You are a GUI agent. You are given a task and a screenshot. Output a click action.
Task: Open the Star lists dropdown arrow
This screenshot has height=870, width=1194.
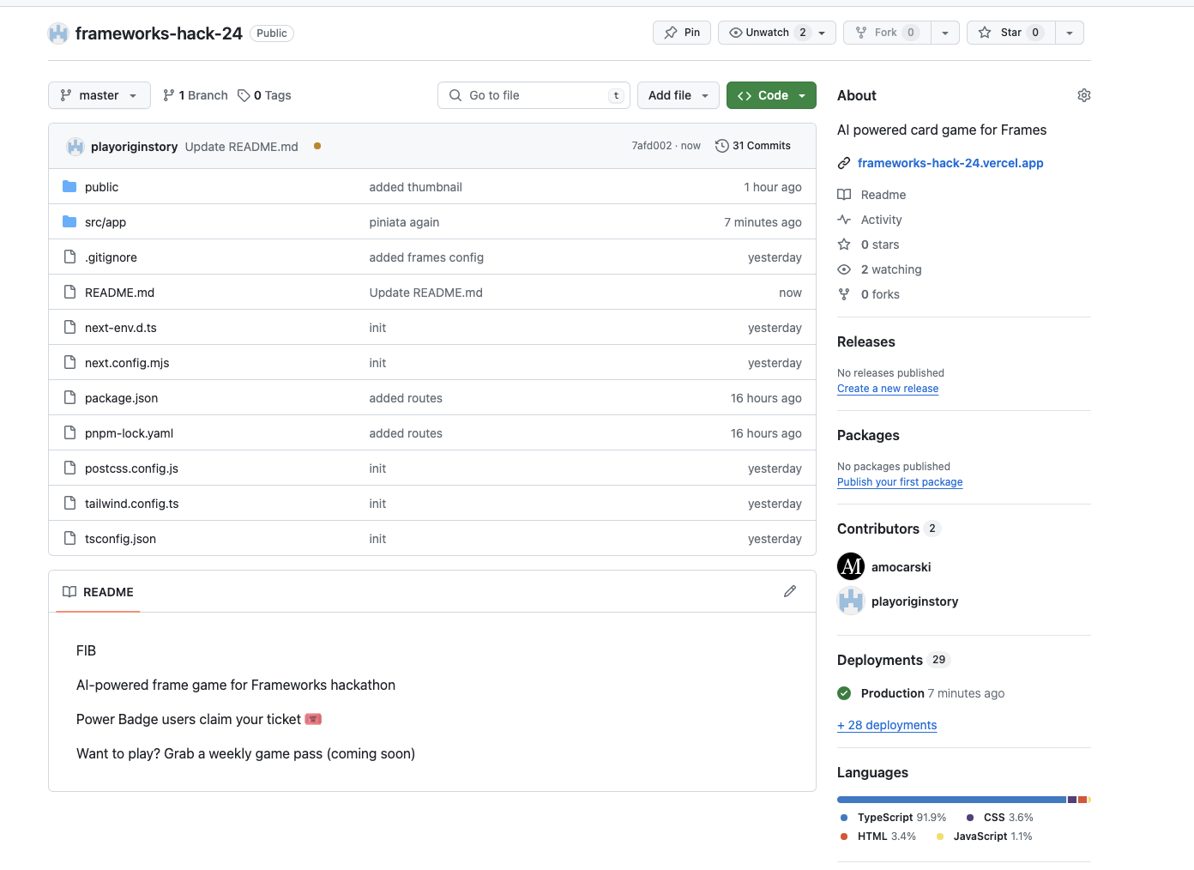click(1070, 33)
